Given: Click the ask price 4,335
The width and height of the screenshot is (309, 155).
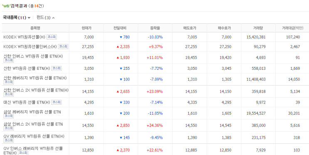Looking at the screenshot, I should click(x=192, y=102).
